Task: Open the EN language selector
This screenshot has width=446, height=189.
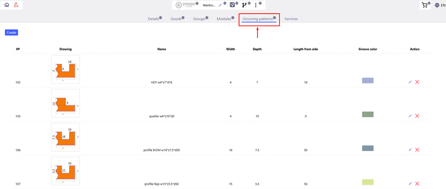Action: point(439,5)
